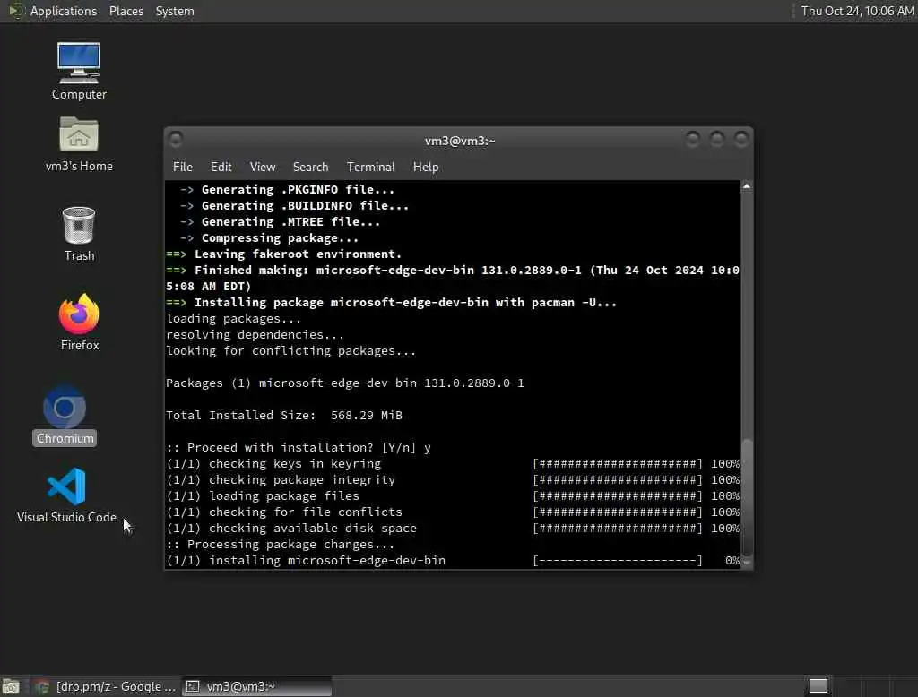Click the 'Leaving fakeroot environment.' line
The height and width of the screenshot is (697, 918).
coord(284,254)
